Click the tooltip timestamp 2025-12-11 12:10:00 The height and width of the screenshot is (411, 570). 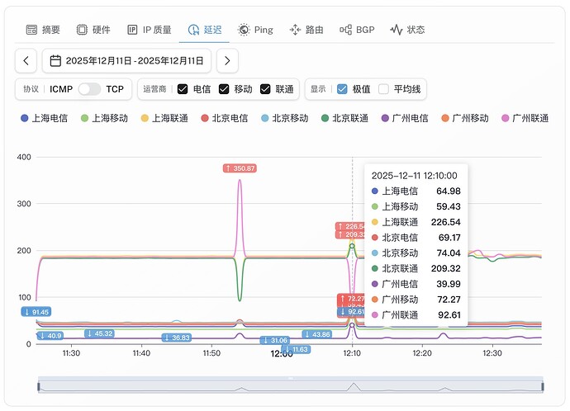click(x=414, y=176)
